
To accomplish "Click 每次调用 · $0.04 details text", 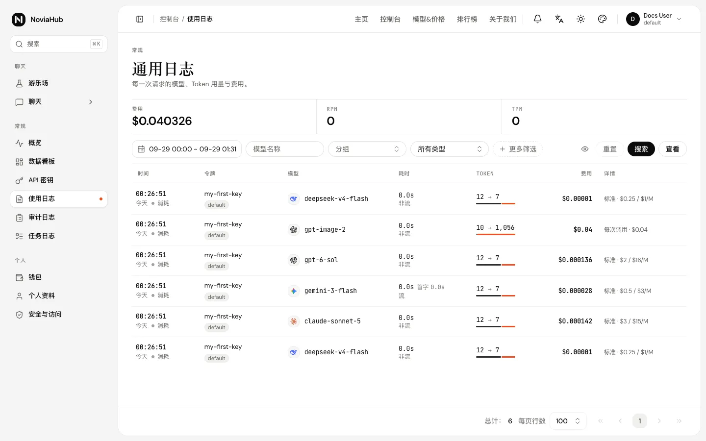I will [x=626, y=230].
